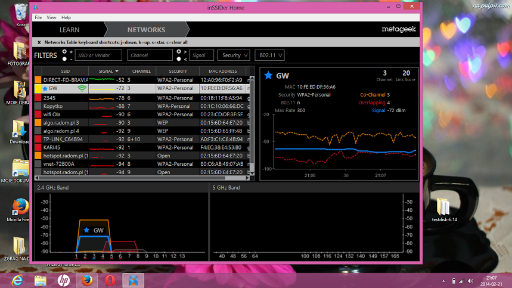Open the testdisk-6.14 folder on desktop

point(444,210)
